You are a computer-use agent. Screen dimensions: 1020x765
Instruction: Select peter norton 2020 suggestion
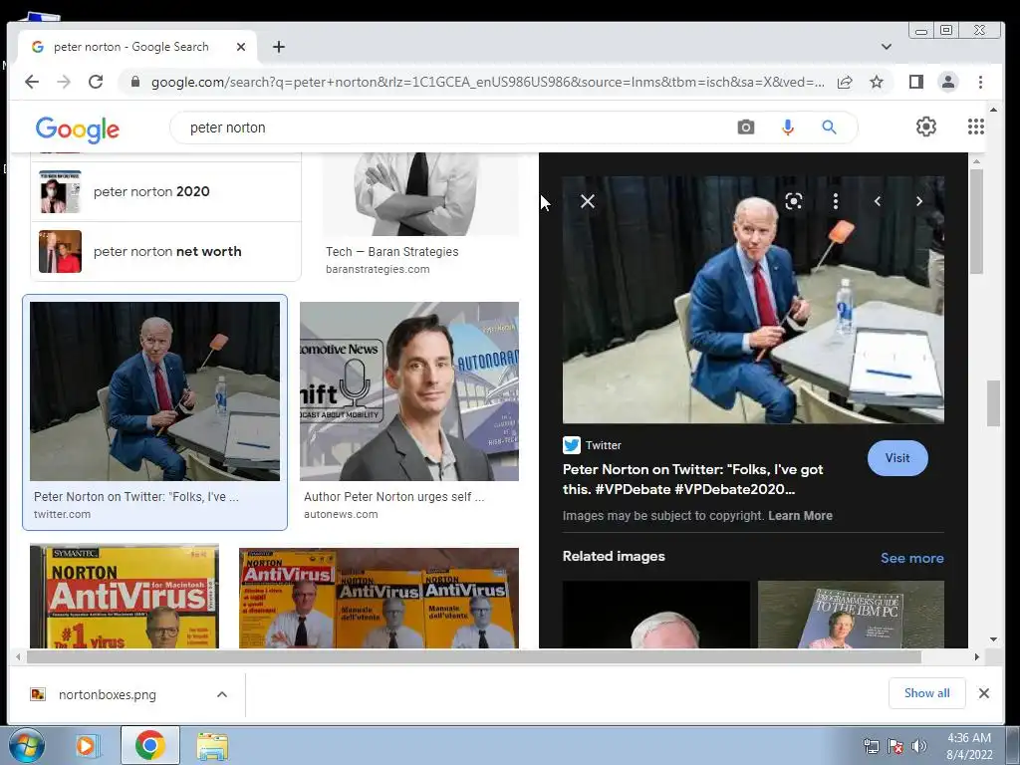tap(166, 191)
